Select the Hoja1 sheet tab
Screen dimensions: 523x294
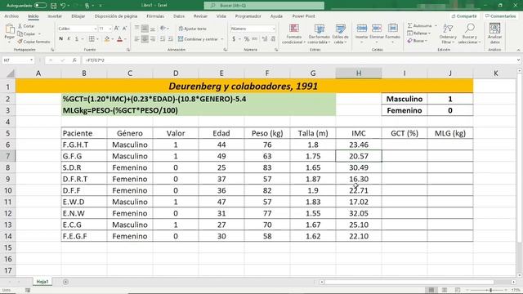coord(42,282)
